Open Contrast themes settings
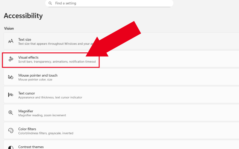Viewport: 239px width, 149px height. click(31, 147)
